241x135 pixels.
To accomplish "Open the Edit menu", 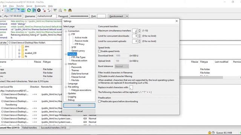I will pos(5,6).
